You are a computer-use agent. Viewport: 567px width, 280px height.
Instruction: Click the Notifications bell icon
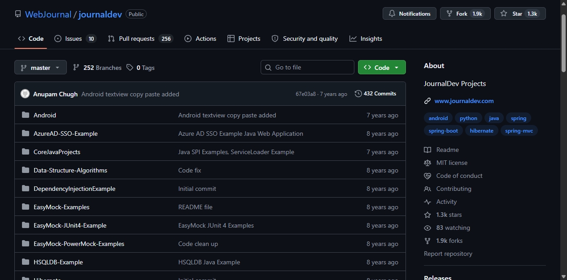392,14
